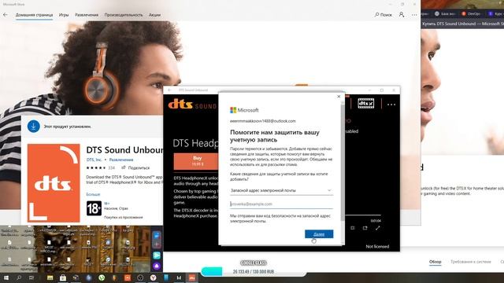This screenshot has height=283, width=504.
Task: Open the Store account profile icon
Action: (x=402, y=15)
